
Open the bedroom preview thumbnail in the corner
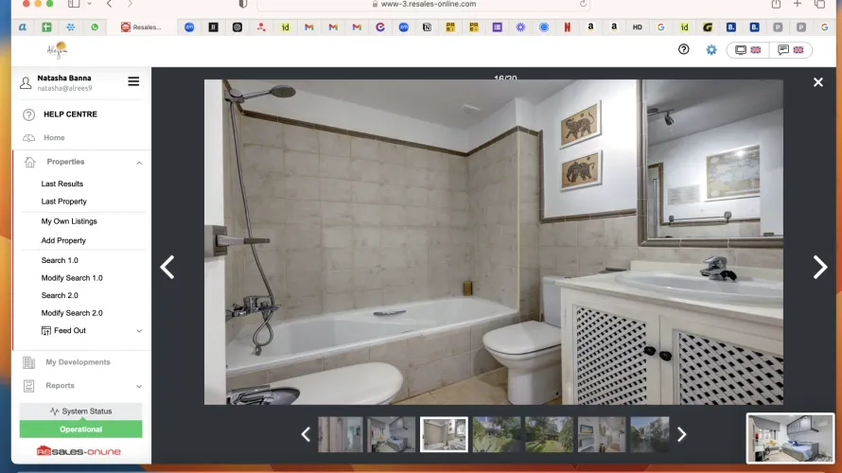pyautogui.click(x=790, y=438)
